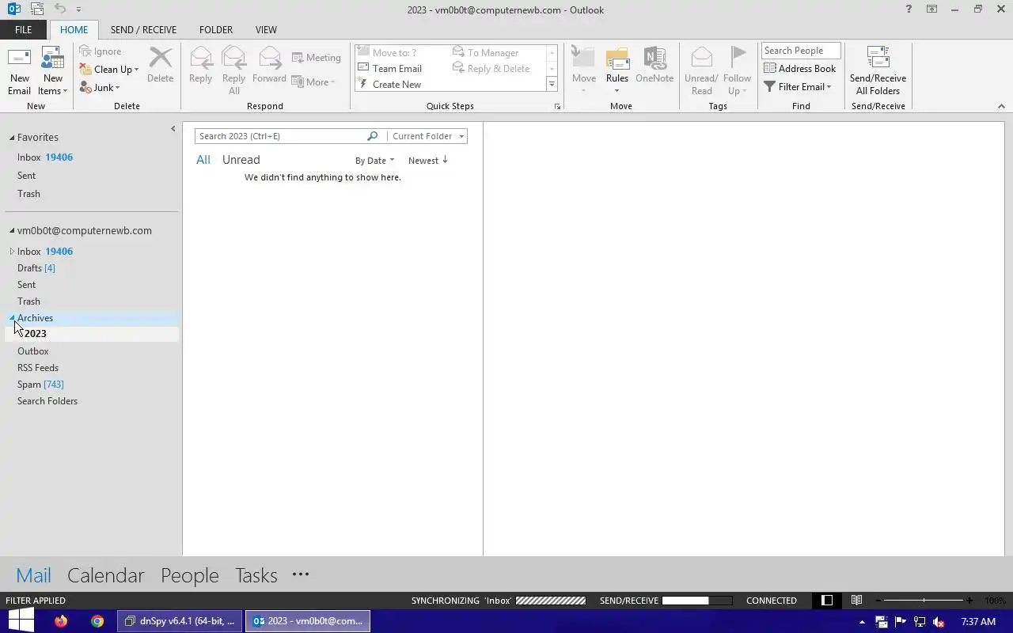Open more navigation options ellipsis
Screen dimensions: 1013x633
click(x=301, y=574)
